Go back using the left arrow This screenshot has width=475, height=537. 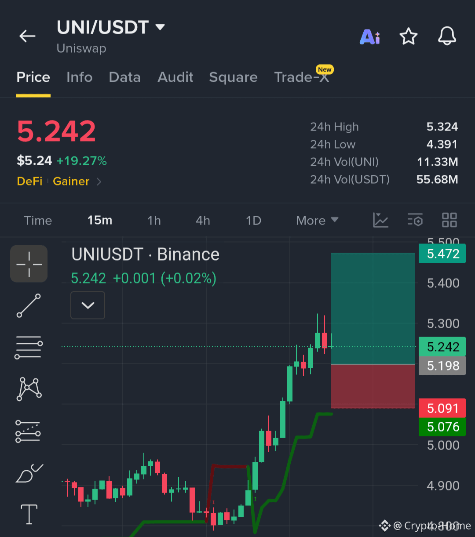pyautogui.click(x=27, y=36)
